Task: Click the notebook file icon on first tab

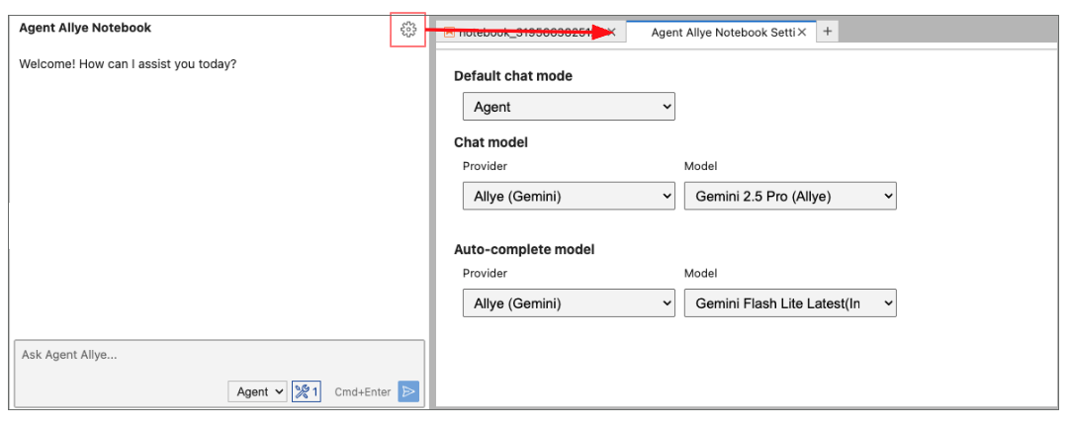Action: tap(449, 32)
